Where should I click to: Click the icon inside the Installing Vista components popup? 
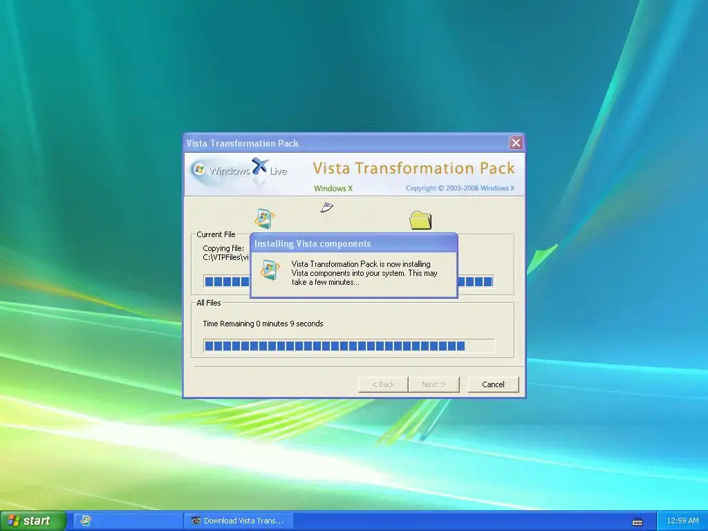click(x=270, y=270)
